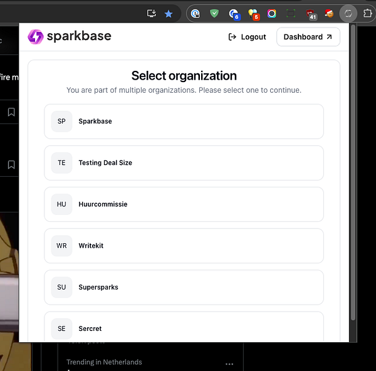Click the install app icon in address bar
Viewport: 376px width, 371px height.
(x=152, y=13)
